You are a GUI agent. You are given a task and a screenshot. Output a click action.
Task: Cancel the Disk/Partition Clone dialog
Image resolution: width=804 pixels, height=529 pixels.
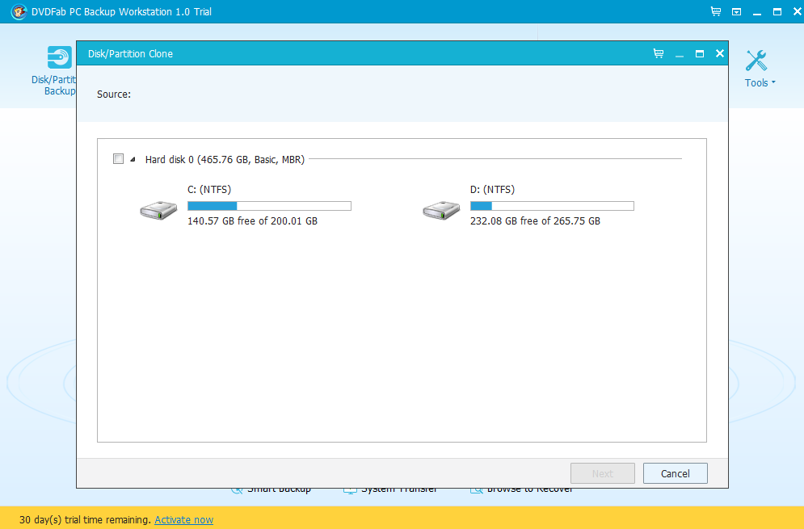point(676,473)
